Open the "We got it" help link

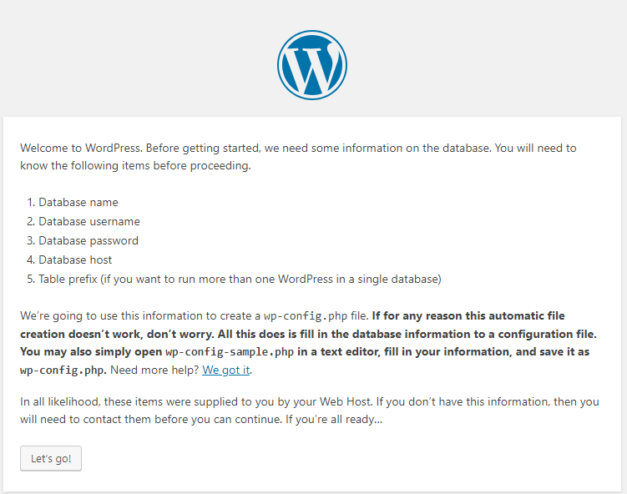pyautogui.click(x=226, y=370)
